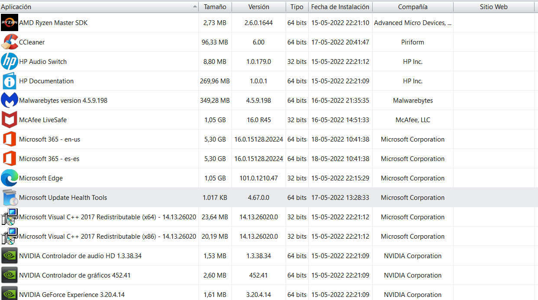Select the AMD Ryzen Master SDK row name
The image size is (538, 300).
pos(53,22)
